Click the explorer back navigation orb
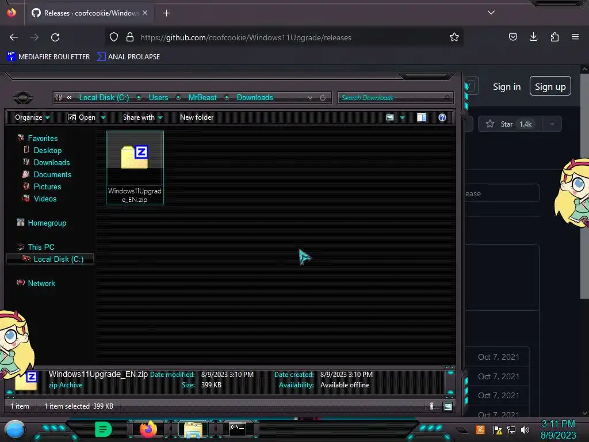The height and width of the screenshot is (442, 589). click(x=23, y=98)
